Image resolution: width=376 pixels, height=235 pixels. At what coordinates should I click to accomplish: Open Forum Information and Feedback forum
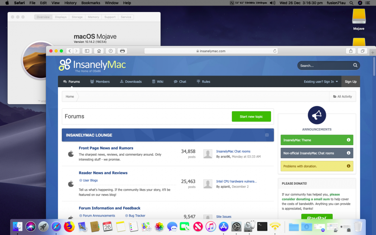pos(109,208)
